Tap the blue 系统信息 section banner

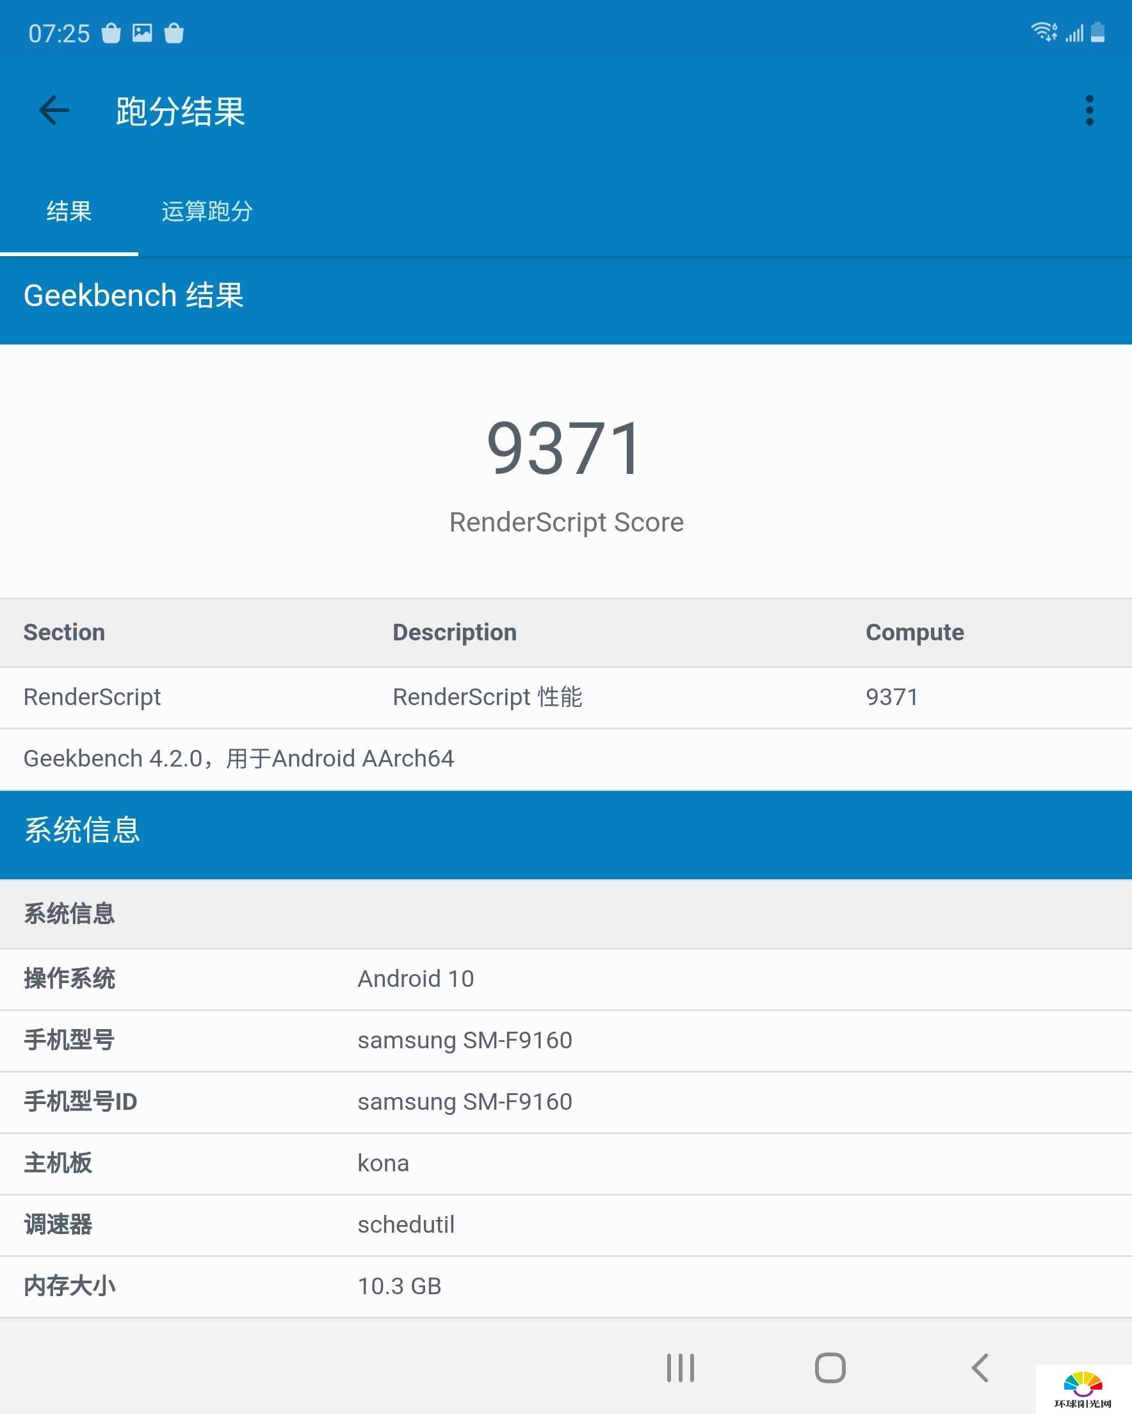[566, 835]
